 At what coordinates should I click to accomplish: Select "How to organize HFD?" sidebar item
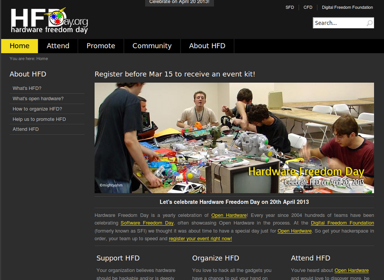pos(37,109)
